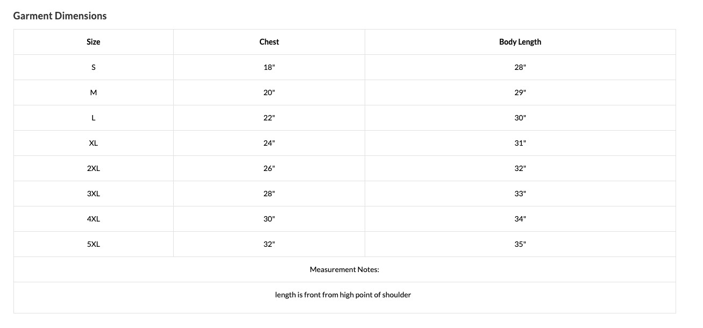The width and height of the screenshot is (703, 328).
Task: Click the 5XL size row label
Action: (x=94, y=244)
